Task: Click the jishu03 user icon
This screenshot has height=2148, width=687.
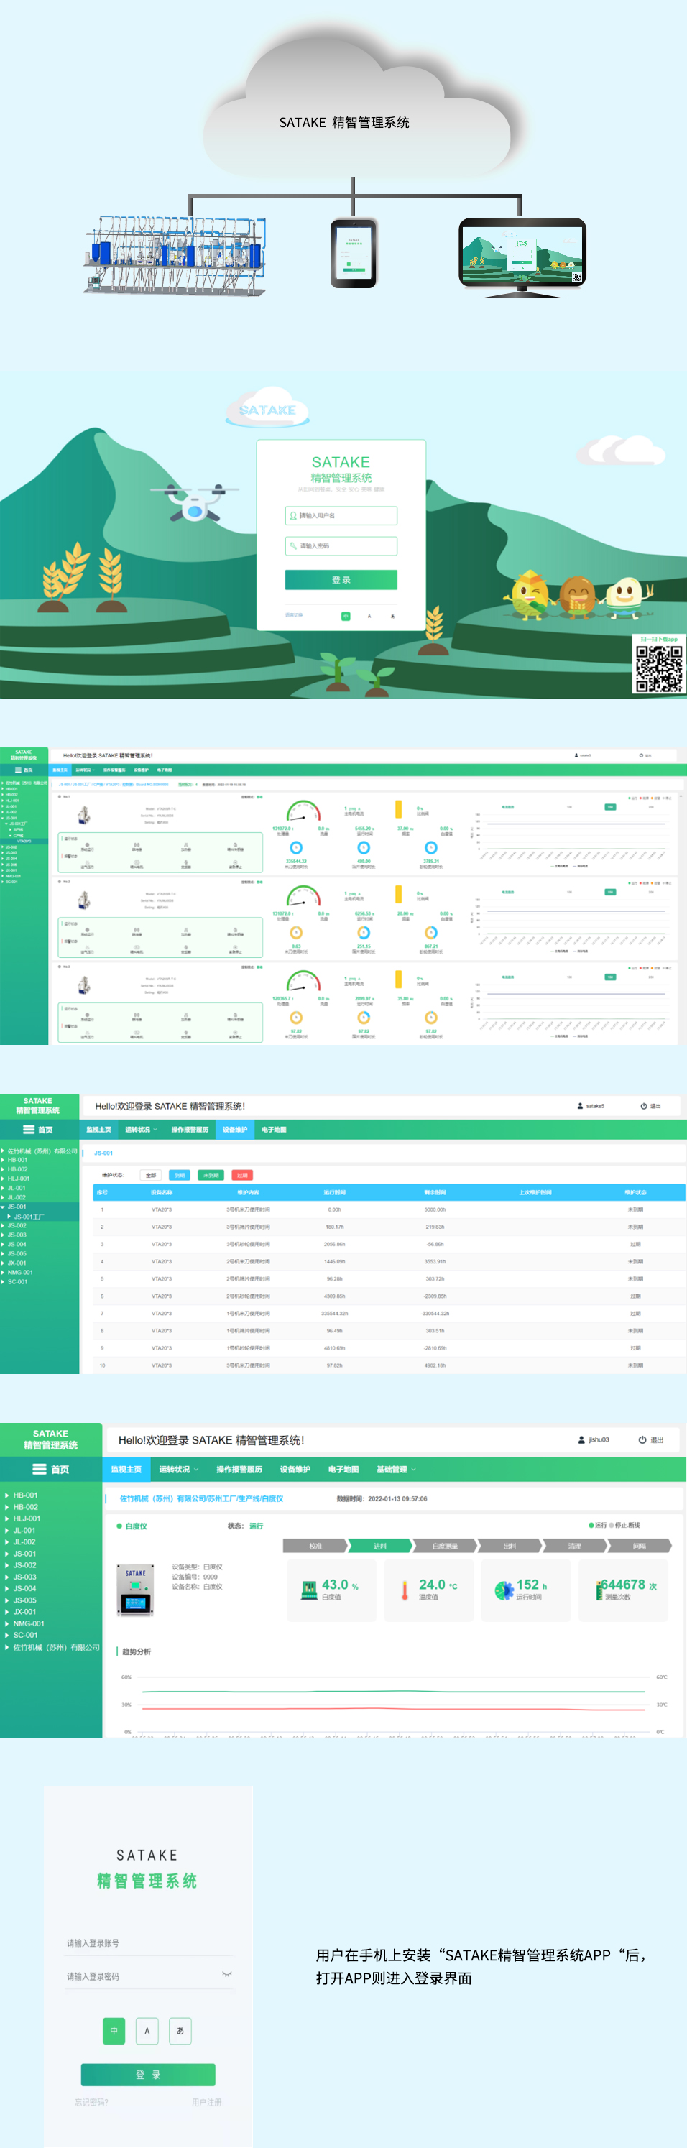Action: pos(581,1440)
